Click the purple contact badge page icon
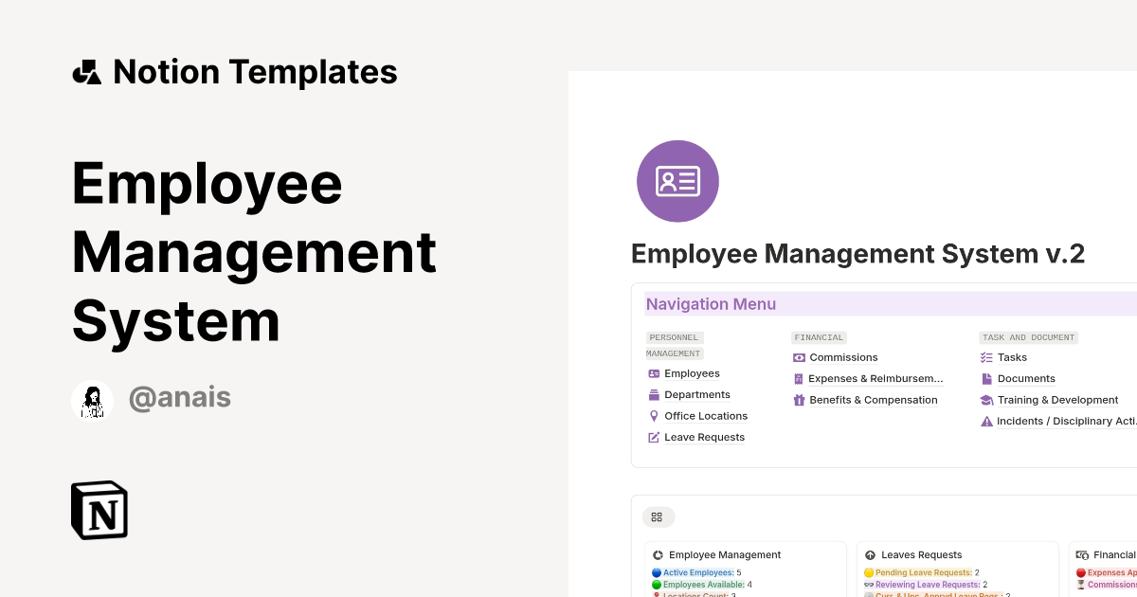 677,181
